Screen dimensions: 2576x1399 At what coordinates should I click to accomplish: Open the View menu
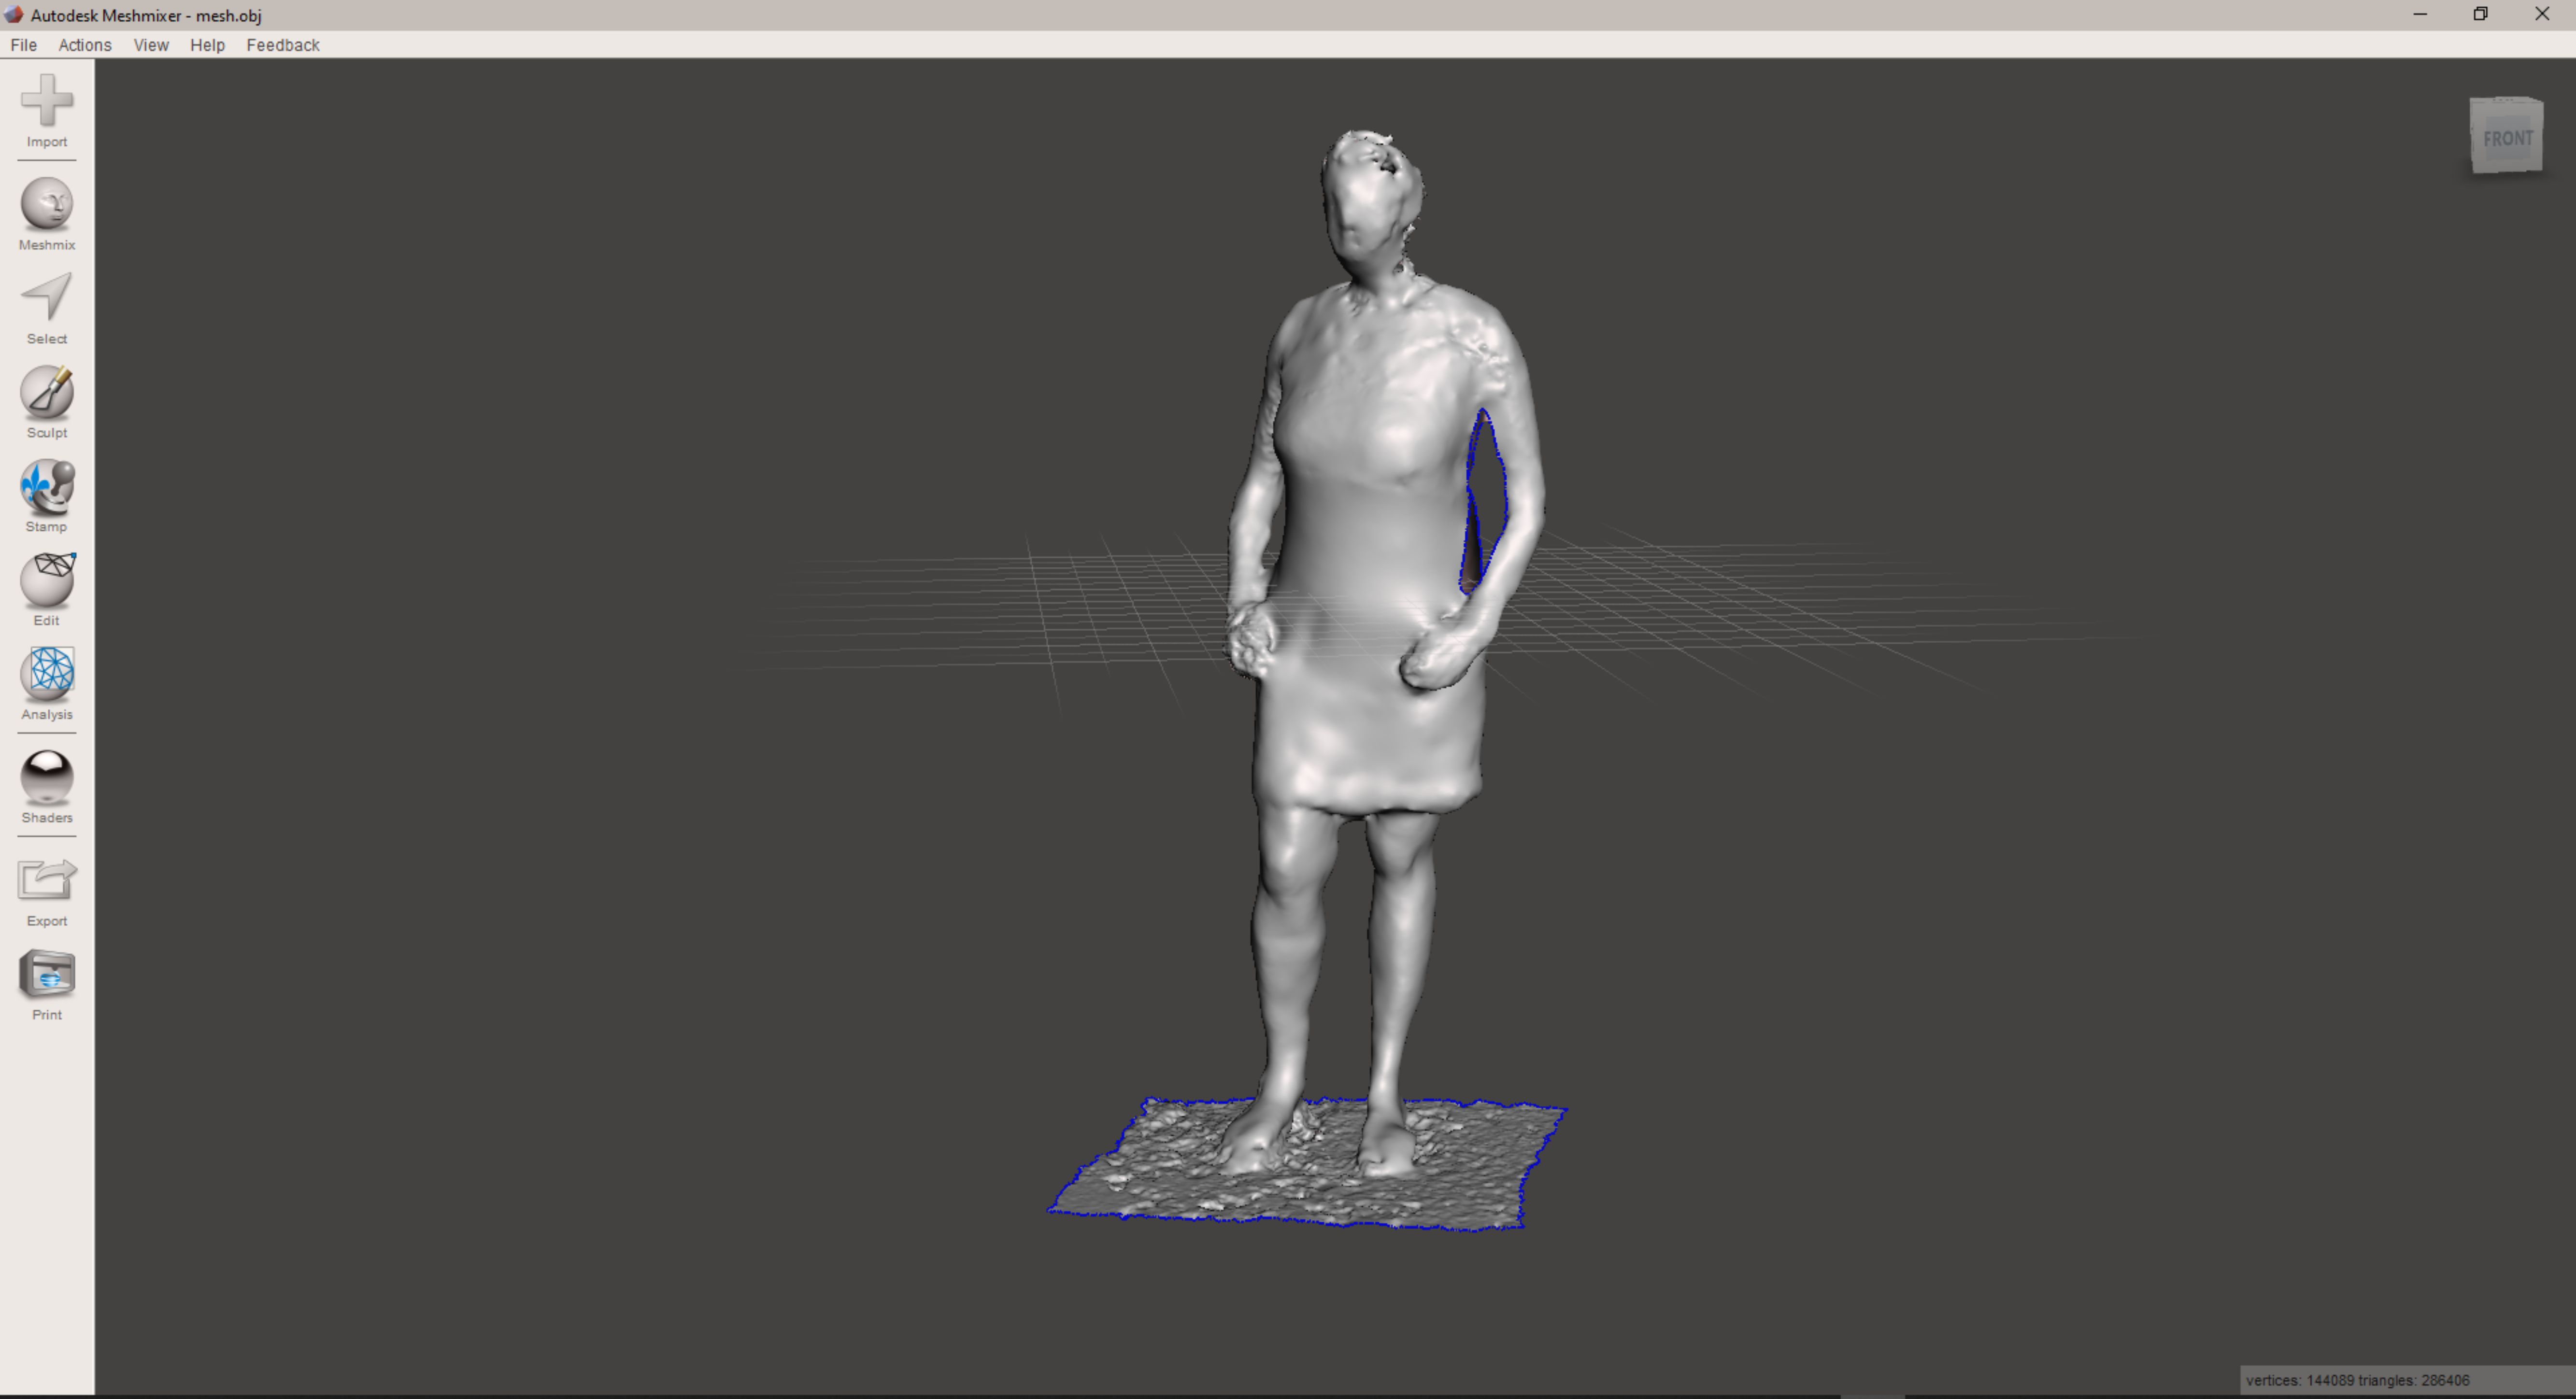(151, 45)
